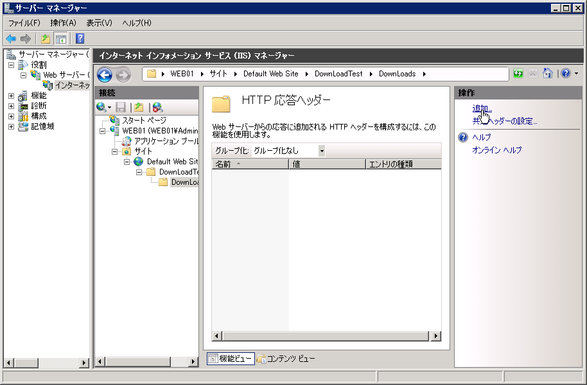Click the header list right scroll arrow

coord(435,336)
